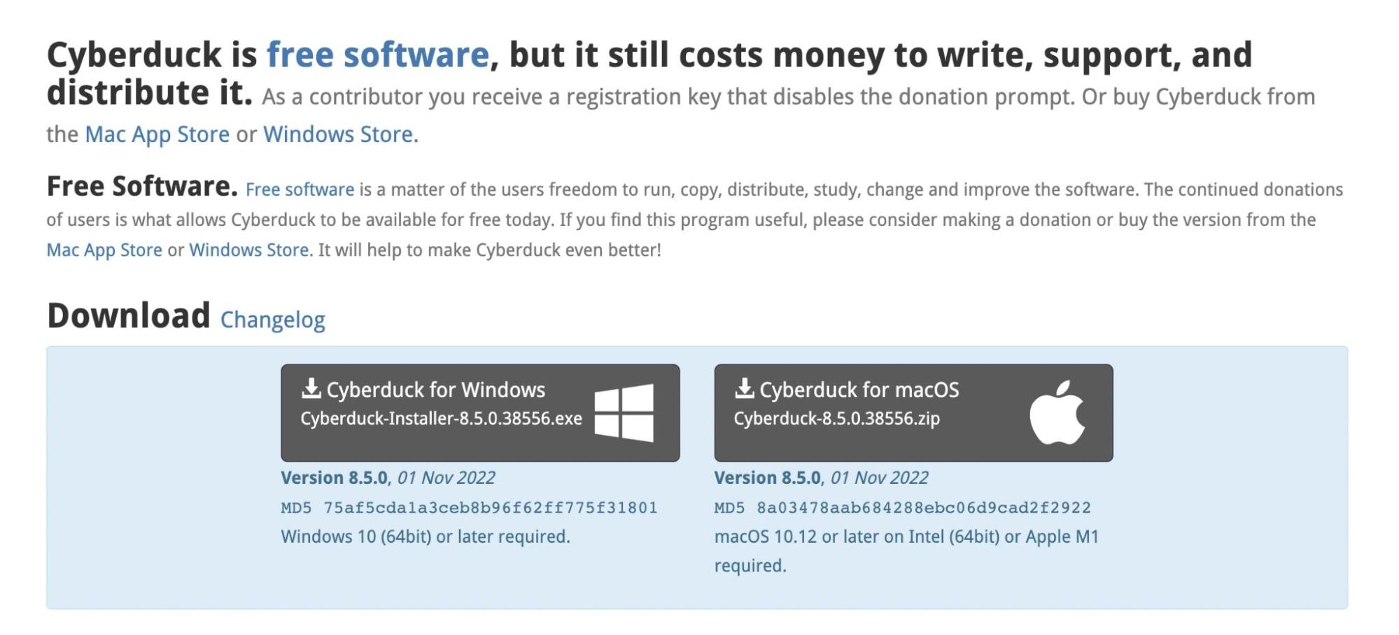Click download arrow icon beside Cyberduck for Windows
This screenshot has height=635, width=1399.
311,388
